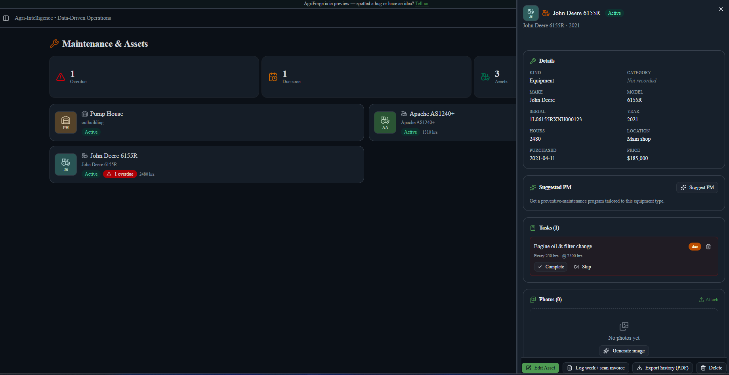Click the Overdue warning triangle icon
This screenshot has height=375, width=729.
point(61,77)
